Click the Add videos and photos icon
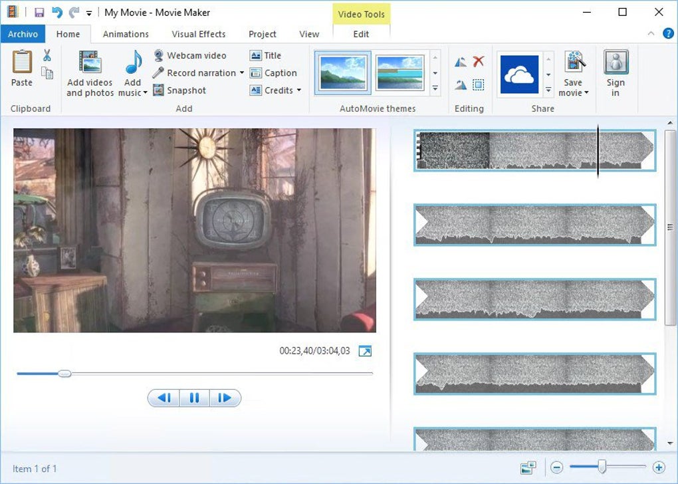 click(90, 63)
